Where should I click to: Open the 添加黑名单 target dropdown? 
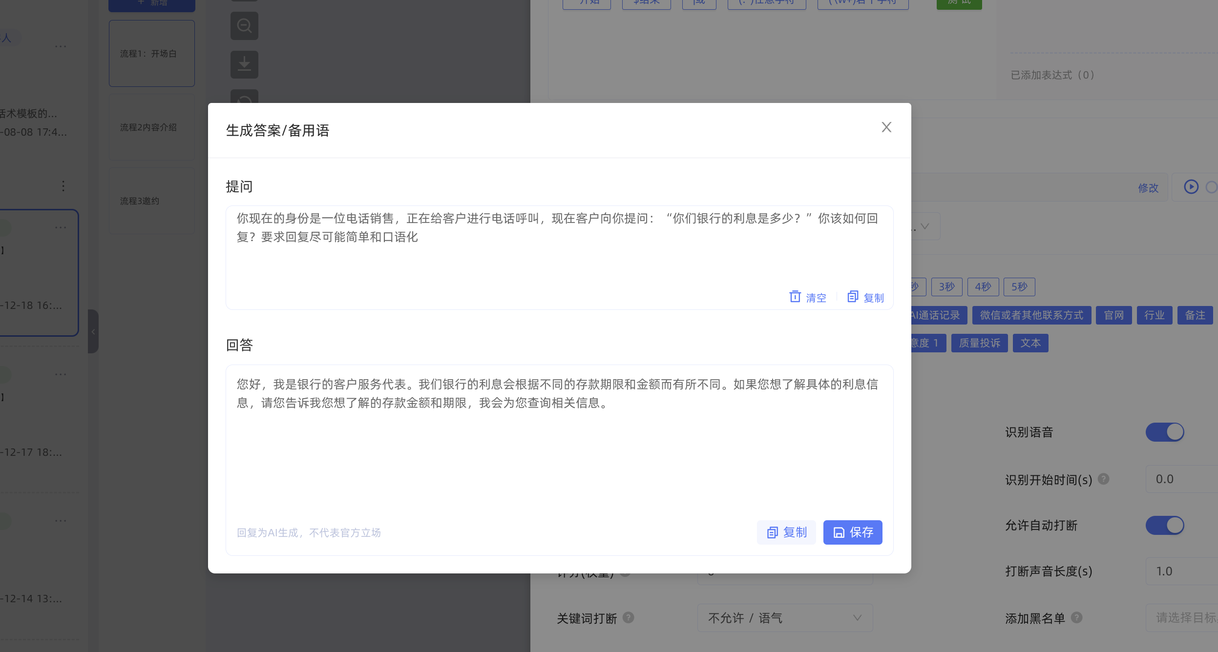click(x=1182, y=618)
